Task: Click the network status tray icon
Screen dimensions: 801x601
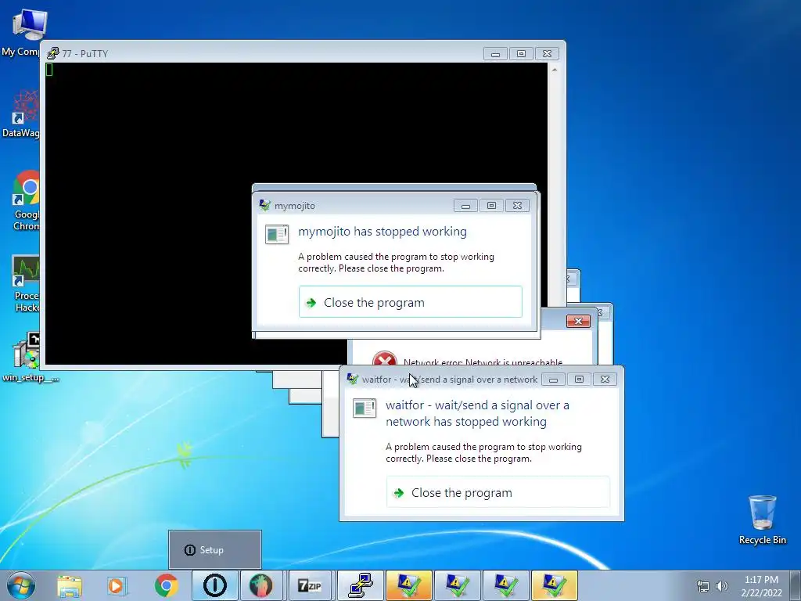Action: pyautogui.click(x=703, y=586)
